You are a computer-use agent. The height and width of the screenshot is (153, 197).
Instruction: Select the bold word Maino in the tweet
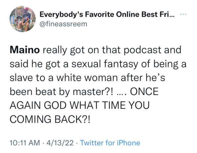tap(25, 50)
